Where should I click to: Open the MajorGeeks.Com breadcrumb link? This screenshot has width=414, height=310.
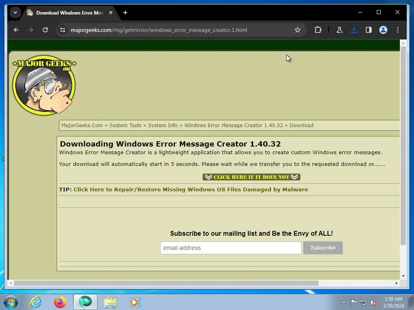(82, 126)
